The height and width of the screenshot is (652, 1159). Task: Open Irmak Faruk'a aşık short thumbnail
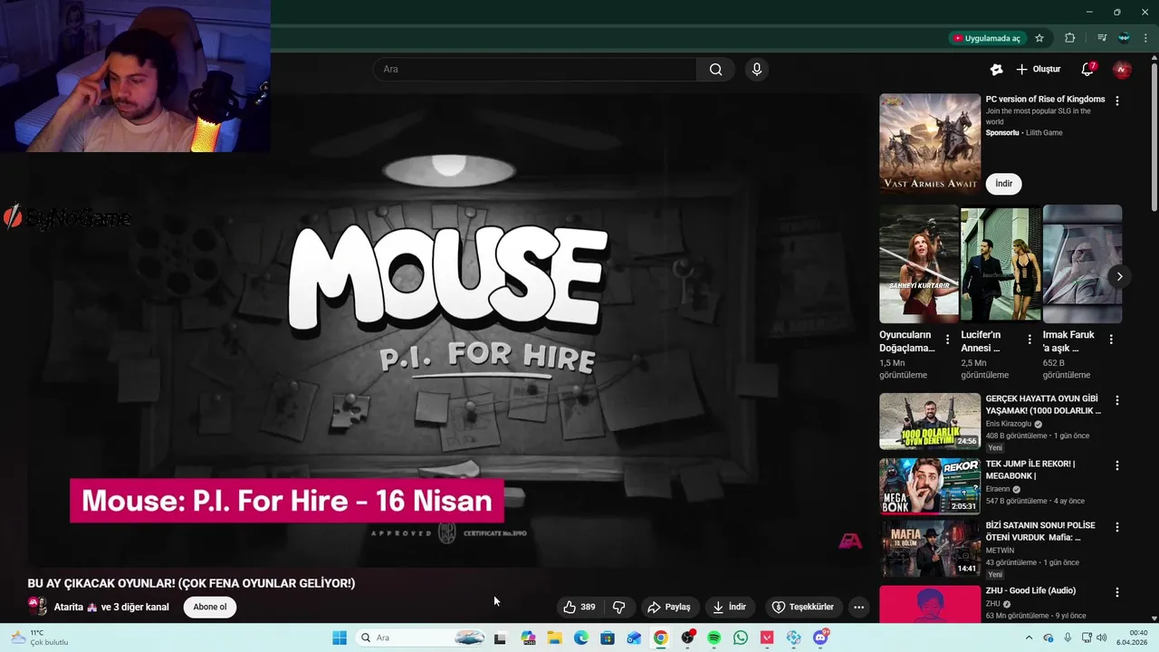coord(1082,264)
